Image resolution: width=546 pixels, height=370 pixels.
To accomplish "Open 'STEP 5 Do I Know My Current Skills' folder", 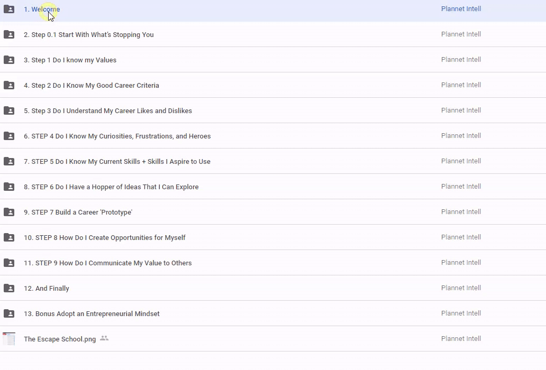I will (117, 161).
